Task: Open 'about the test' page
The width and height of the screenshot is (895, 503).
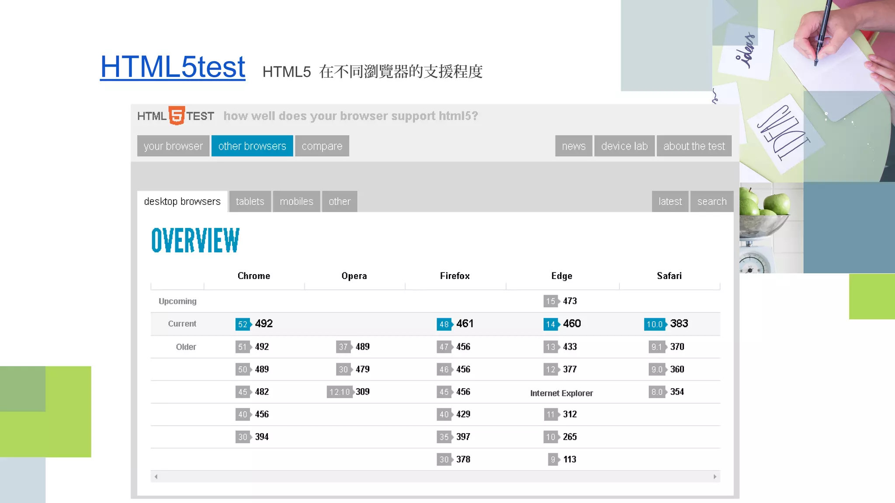Action: [694, 146]
